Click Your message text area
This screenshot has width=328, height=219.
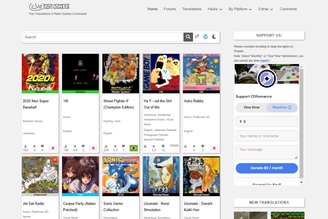pos(267,152)
